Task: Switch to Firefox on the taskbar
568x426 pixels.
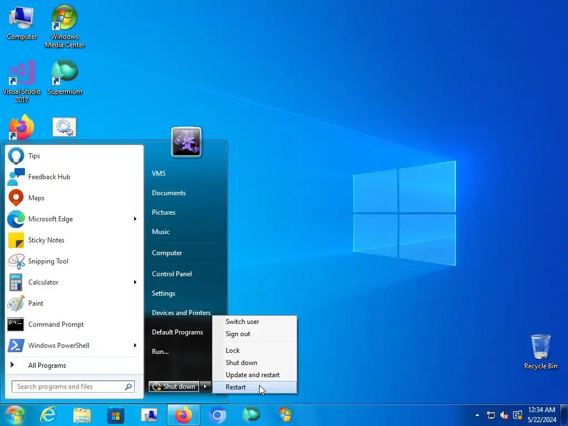Action: (x=183, y=415)
